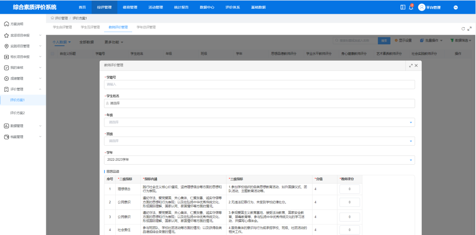Click the 教师评分 box for 社会责任 row
476x235 pixels.
(350, 230)
